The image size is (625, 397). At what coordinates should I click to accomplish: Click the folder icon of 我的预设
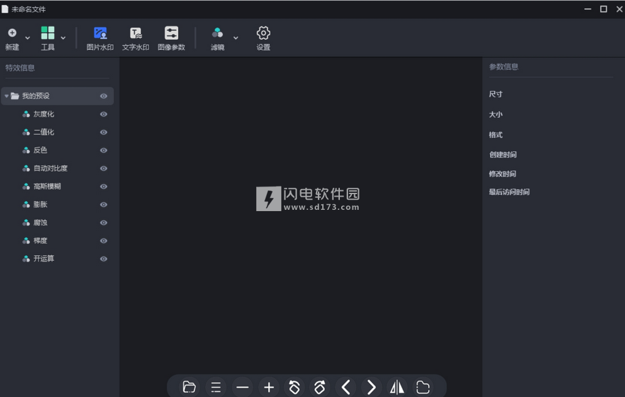click(15, 96)
